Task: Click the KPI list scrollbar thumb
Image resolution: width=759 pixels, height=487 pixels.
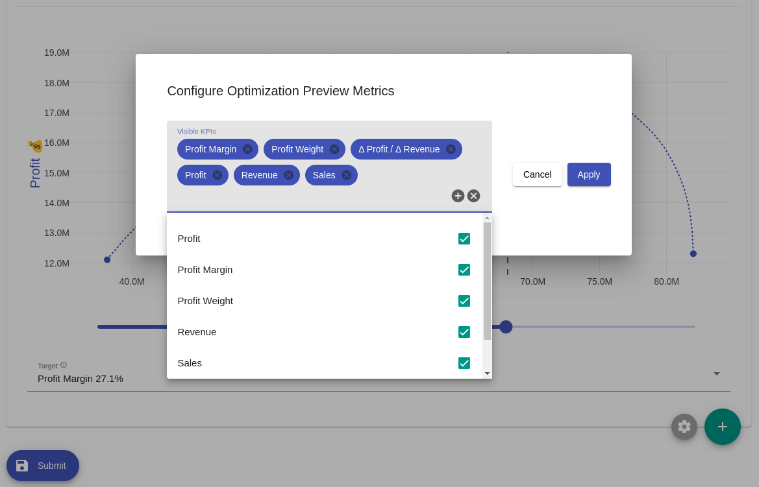Action: [487, 281]
